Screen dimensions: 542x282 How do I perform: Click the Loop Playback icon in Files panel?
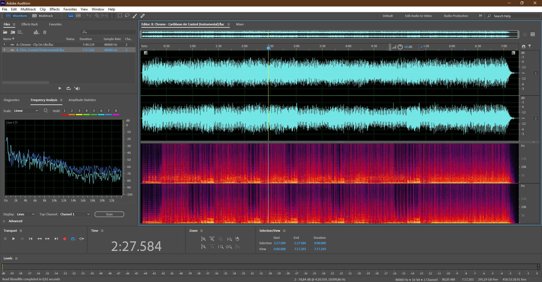(69, 88)
